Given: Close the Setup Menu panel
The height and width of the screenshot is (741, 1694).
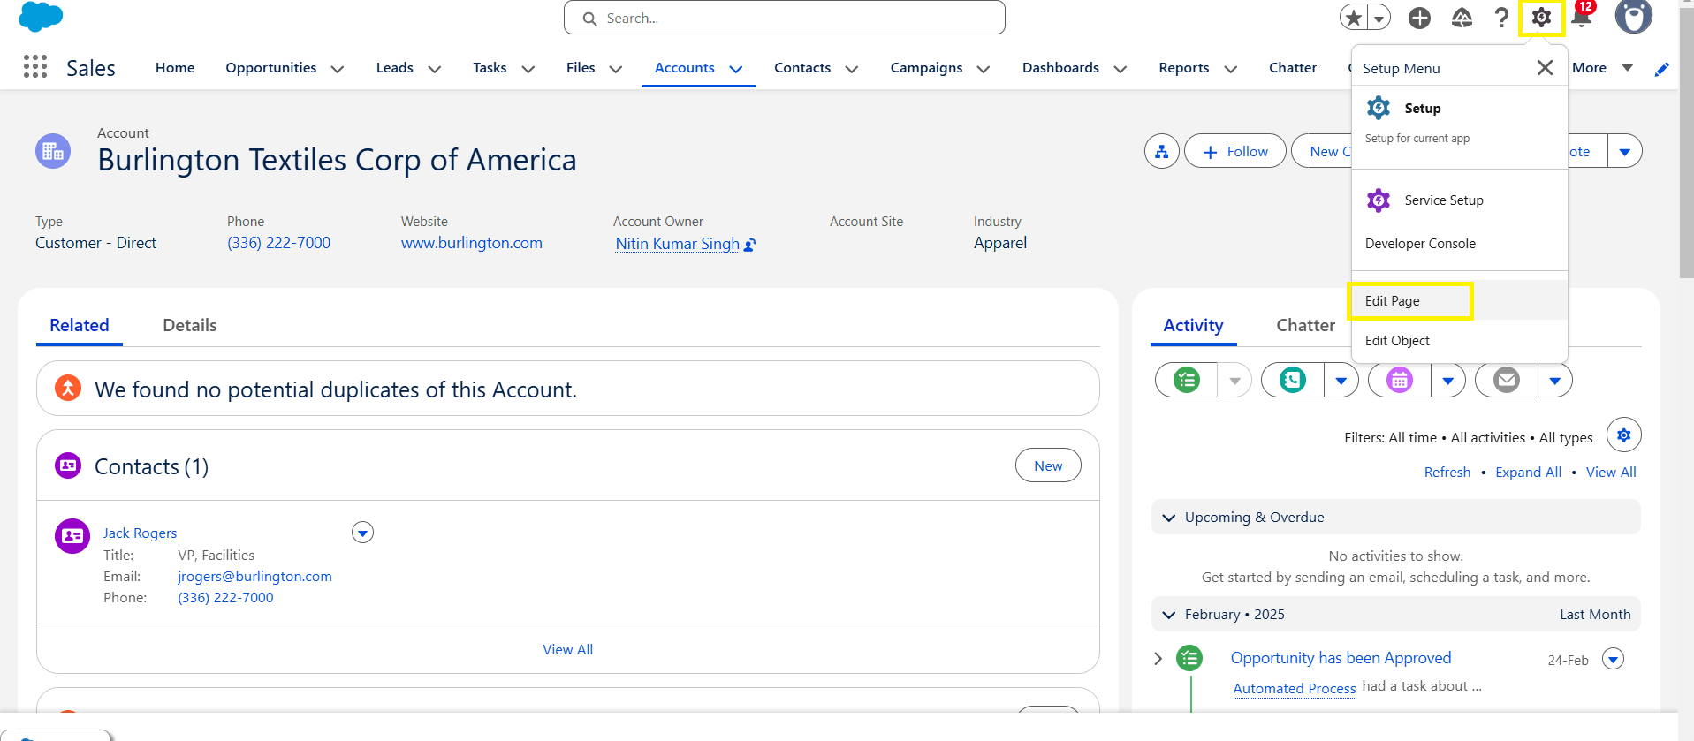Looking at the screenshot, I should pyautogui.click(x=1545, y=68).
